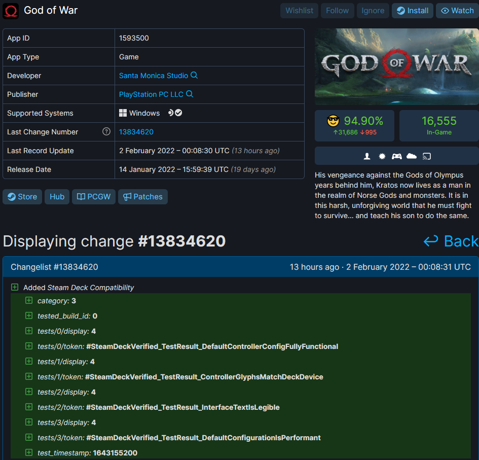Click the God of War logo icon
The image size is (479, 460).
(11, 11)
